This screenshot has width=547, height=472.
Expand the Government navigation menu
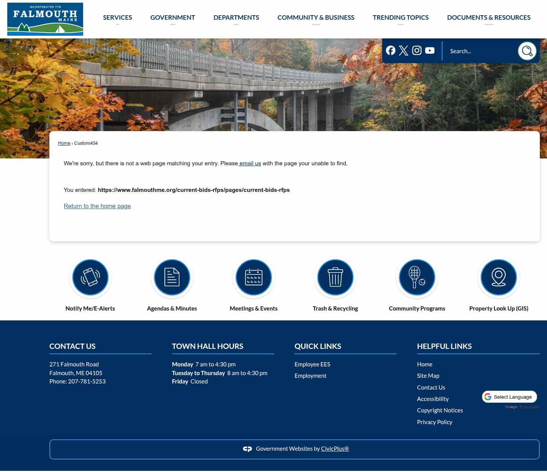tap(172, 17)
